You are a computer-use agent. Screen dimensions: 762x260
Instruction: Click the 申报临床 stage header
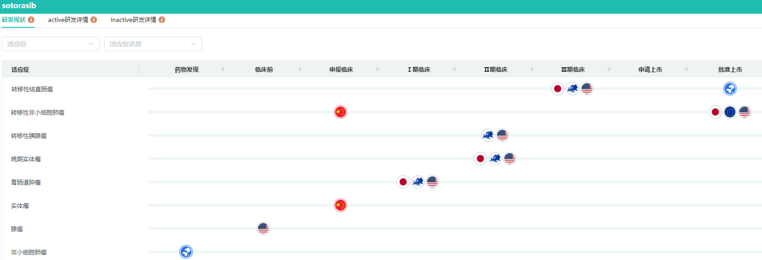pyautogui.click(x=341, y=69)
